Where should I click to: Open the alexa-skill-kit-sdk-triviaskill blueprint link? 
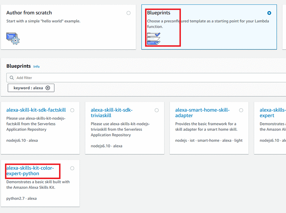(x=112, y=113)
